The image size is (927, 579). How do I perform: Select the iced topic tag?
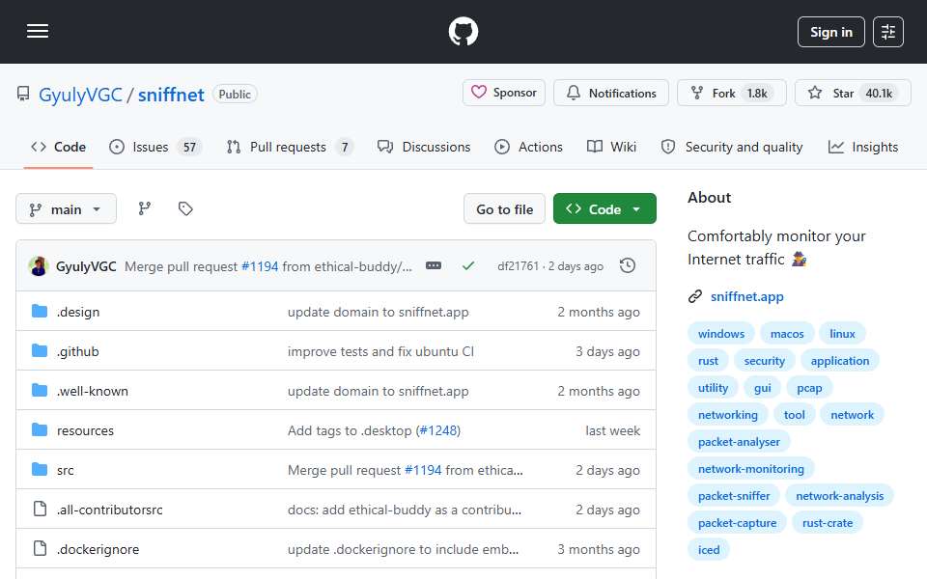pyautogui.click(x=709, y=550)
